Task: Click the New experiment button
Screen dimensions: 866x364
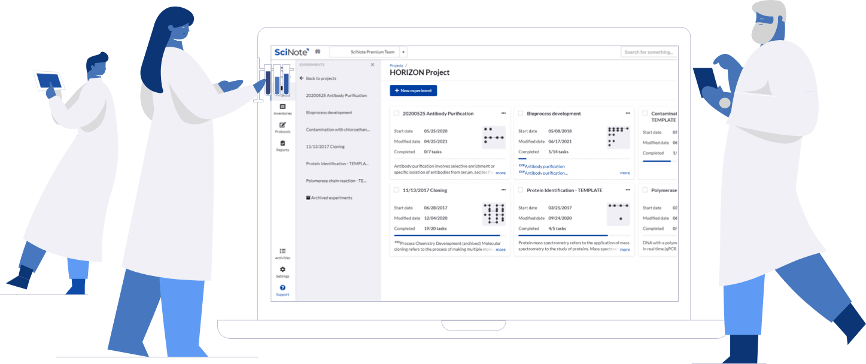Action: pos(414,90)
